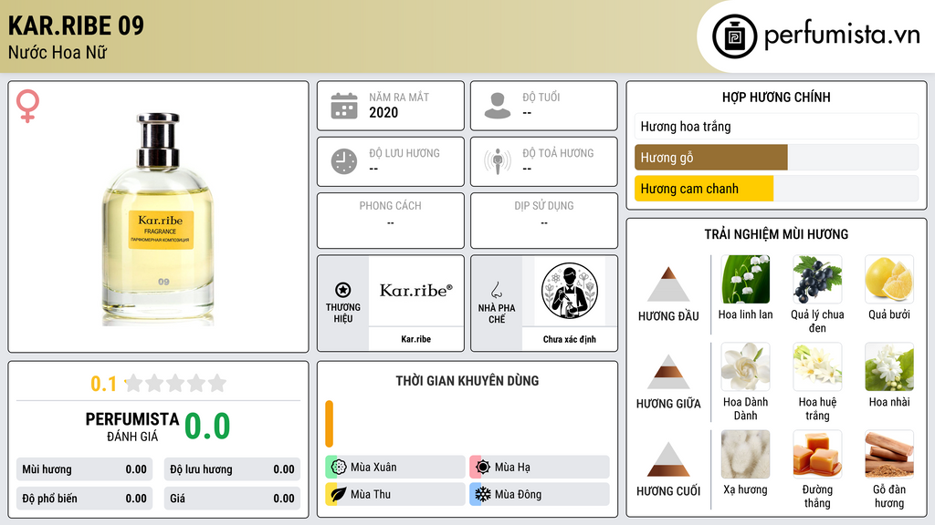Click the Nước Hoa Nữ subtitle

(x=58, y=52)
